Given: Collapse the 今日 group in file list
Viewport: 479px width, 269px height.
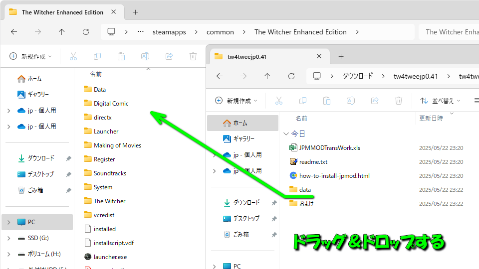Looking at the screenshot, I should point(286,134).
